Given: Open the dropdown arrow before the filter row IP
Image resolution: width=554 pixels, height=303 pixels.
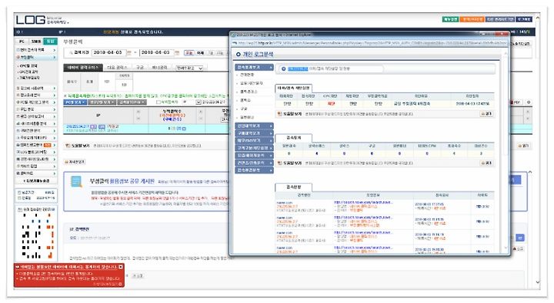Looking at the screenshot, I should [x=199, y=102].
